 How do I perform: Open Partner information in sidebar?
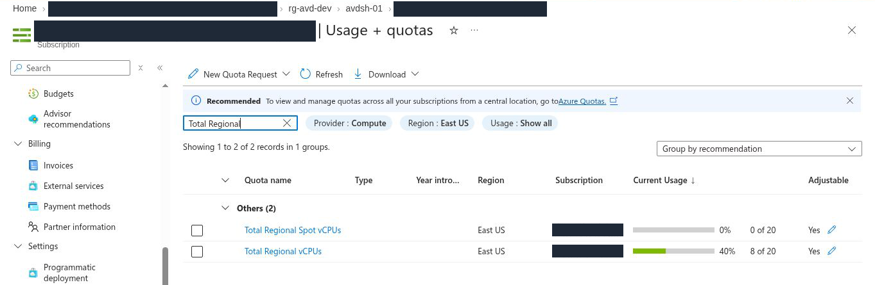pos(79,227)
